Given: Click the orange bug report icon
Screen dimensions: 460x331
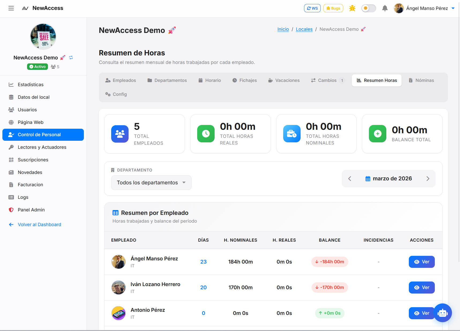Looking at the screenshot, I should (352, 8).
